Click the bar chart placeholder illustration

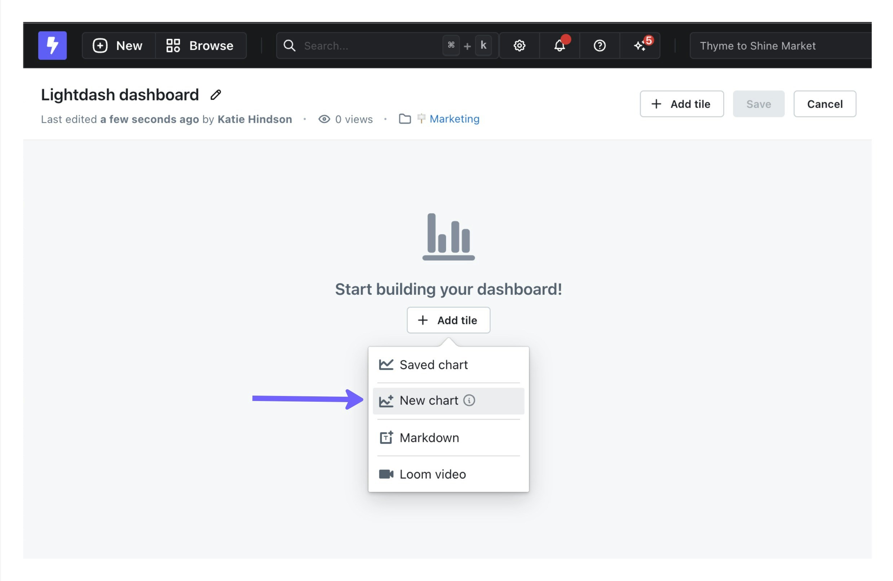point(448,237)
